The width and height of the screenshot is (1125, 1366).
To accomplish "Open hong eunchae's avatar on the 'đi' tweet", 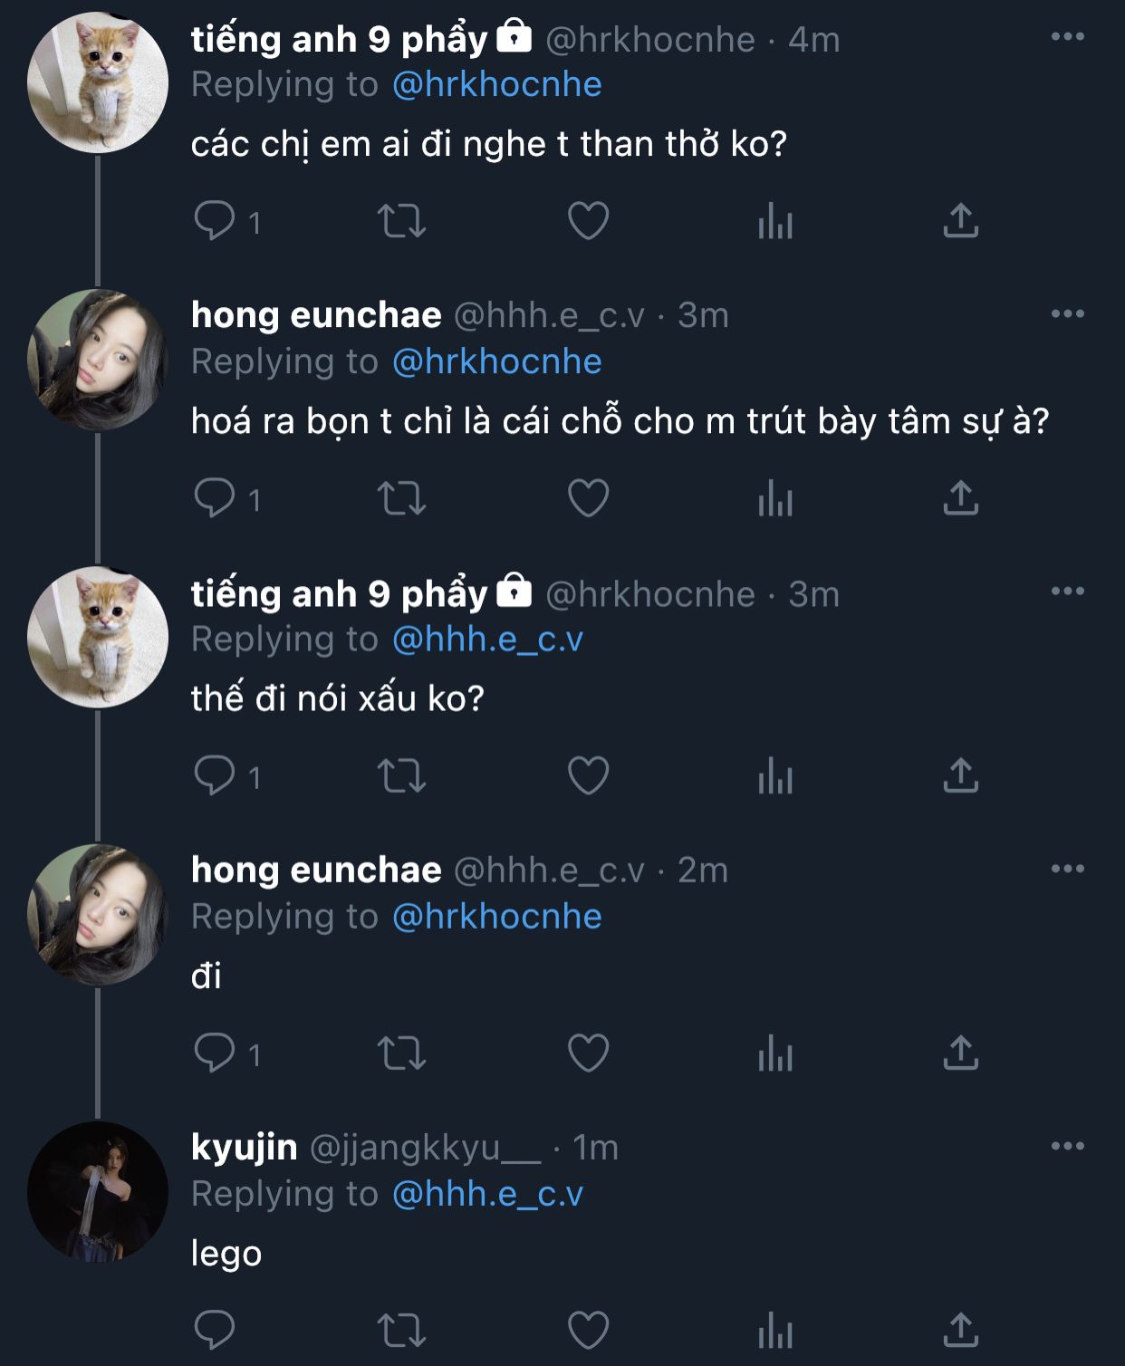I will coord(98,914).
